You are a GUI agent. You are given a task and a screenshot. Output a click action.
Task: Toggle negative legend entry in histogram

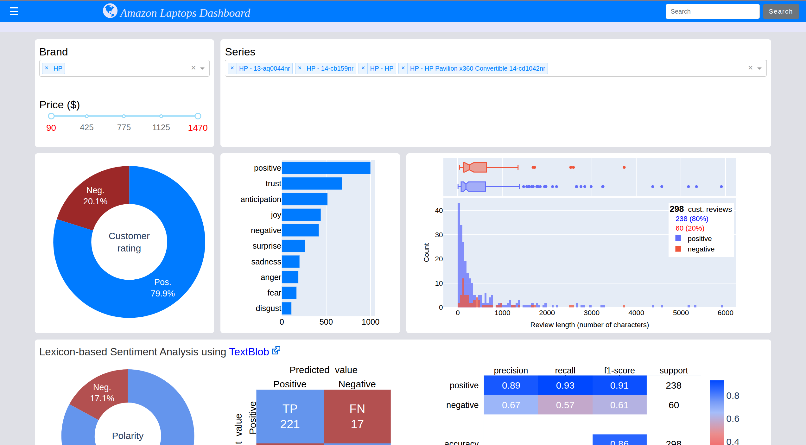(701, 249)
